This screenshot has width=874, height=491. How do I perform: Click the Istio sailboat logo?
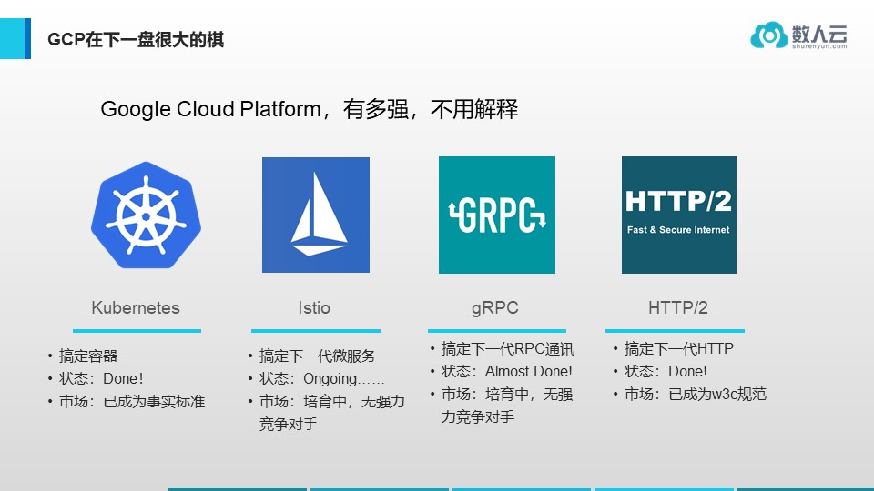pyautogui.click(x=316, y=215)
